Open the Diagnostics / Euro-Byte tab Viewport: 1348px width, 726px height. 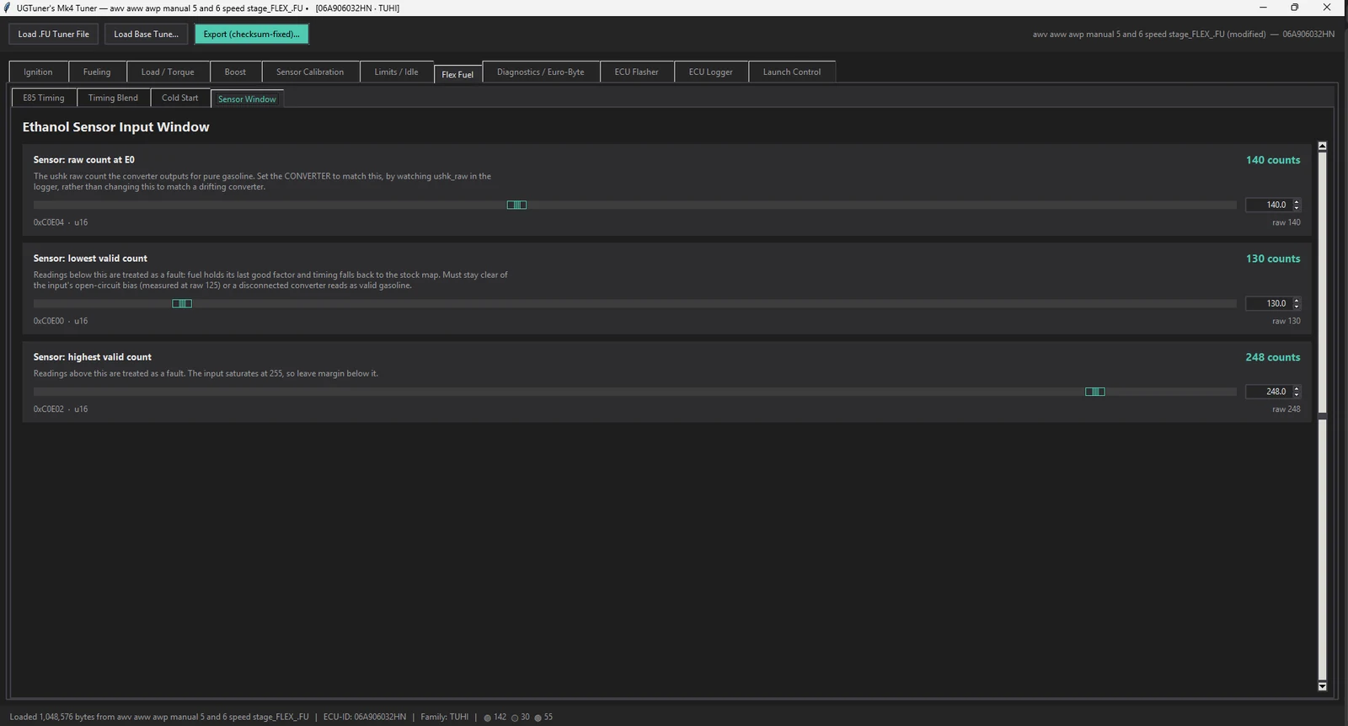point(540,72)
